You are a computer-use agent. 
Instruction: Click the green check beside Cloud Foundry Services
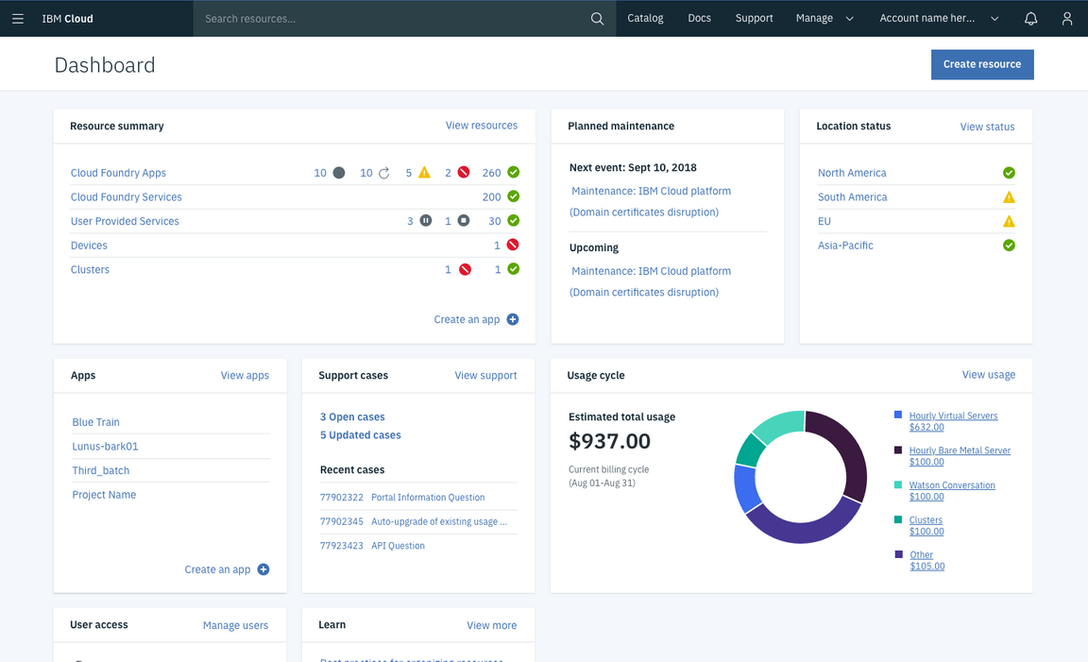coord(512,196)
